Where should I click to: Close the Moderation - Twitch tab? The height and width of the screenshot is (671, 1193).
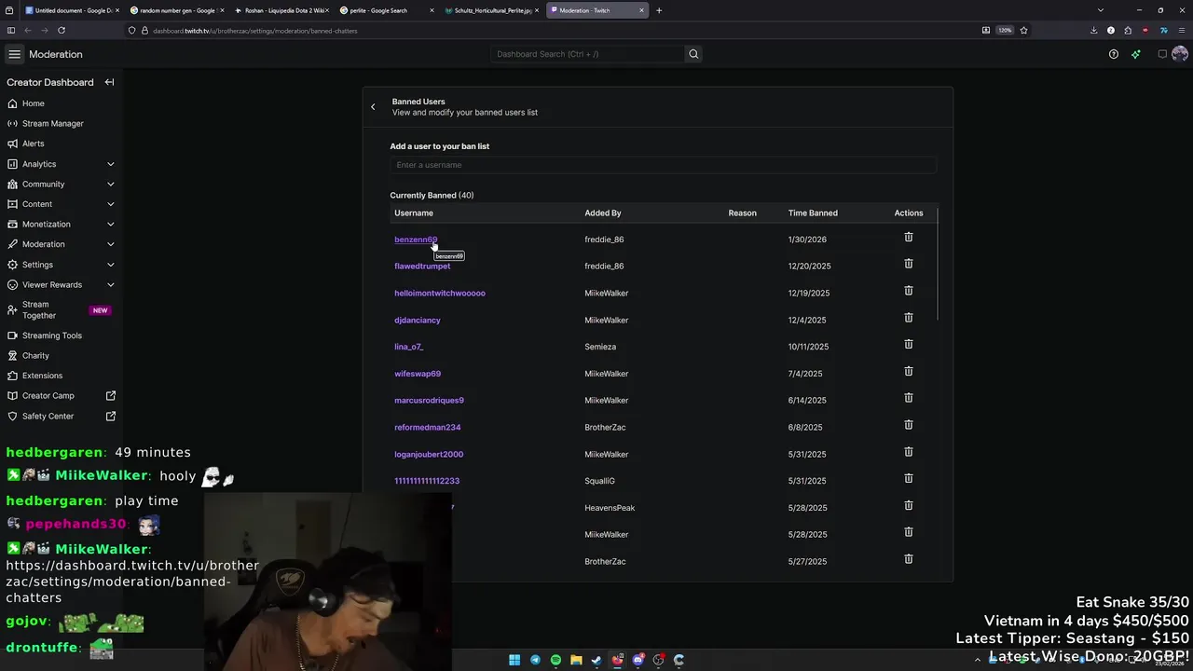(x=641, y=10)
